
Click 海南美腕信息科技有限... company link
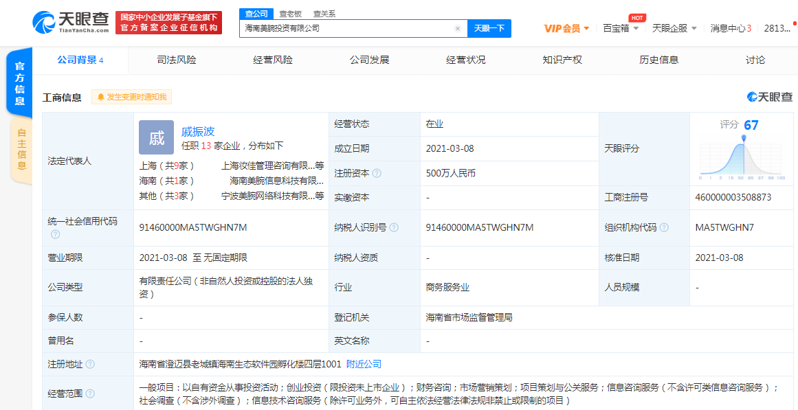(277, 181)
